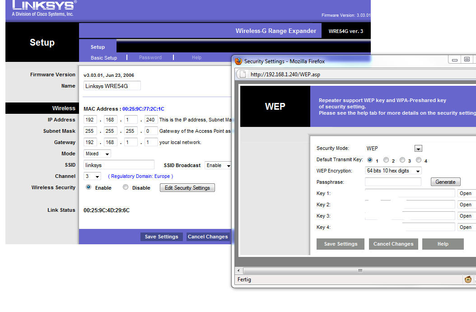This screenshot has width=476, height=312.
Task: Click Save Settings on router setup page
Action: pyautogui.click(x=162, y=237)
